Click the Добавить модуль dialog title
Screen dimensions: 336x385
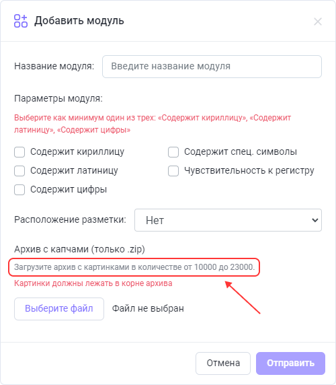(79, 21)
